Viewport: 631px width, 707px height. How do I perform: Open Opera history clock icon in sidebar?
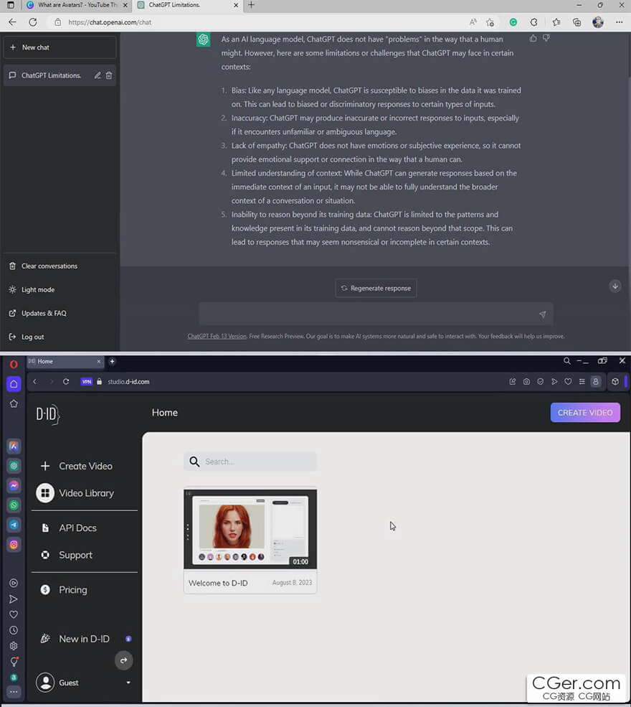[14, 630]
